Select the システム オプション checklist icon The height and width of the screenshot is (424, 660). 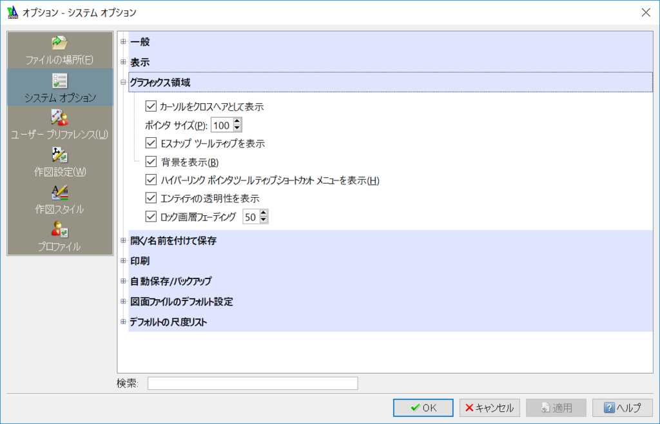pyautogui.click(x=60, y=81)
